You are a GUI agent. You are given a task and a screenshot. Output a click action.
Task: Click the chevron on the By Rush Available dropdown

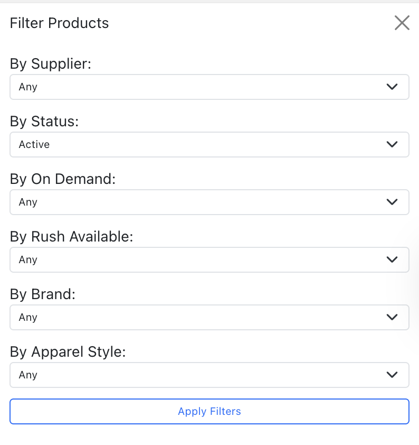(392, 259)
